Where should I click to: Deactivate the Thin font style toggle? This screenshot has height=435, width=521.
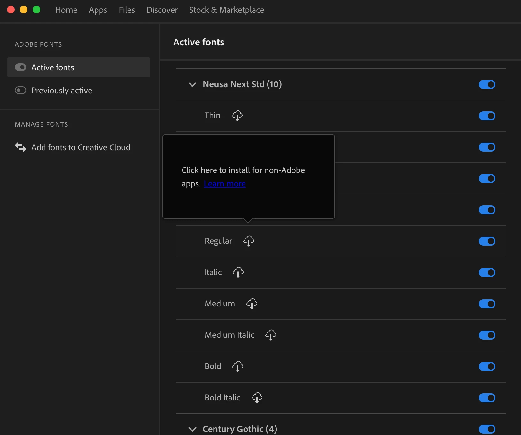pos(487,116)
